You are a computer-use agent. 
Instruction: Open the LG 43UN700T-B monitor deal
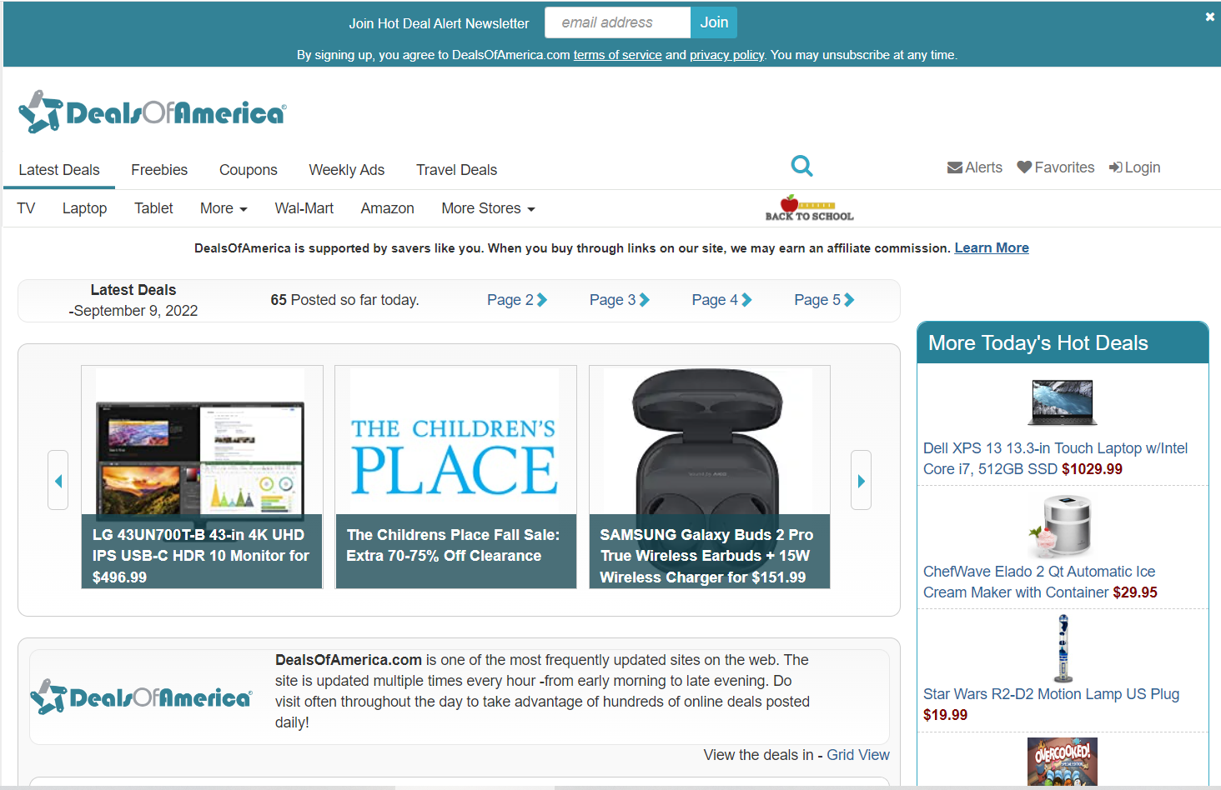202,477
